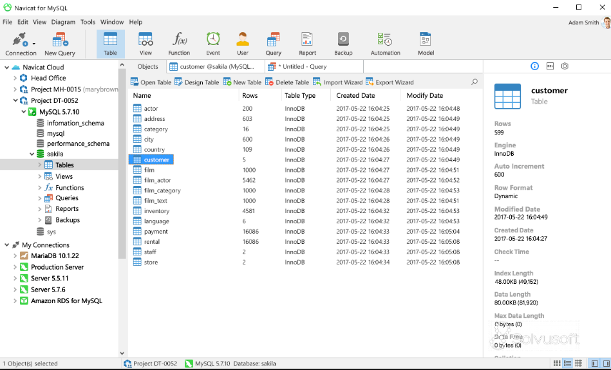Click Delete Table button
Viewport: 611px width, 370px height.
click(x=287, y=82)
